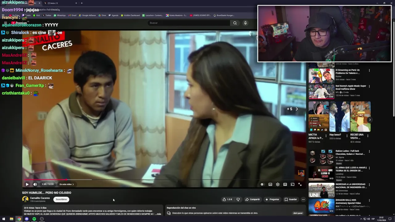Mute the video volume icon
The width and height of the screenshot is (395, 222).
[x=35, y=184]
